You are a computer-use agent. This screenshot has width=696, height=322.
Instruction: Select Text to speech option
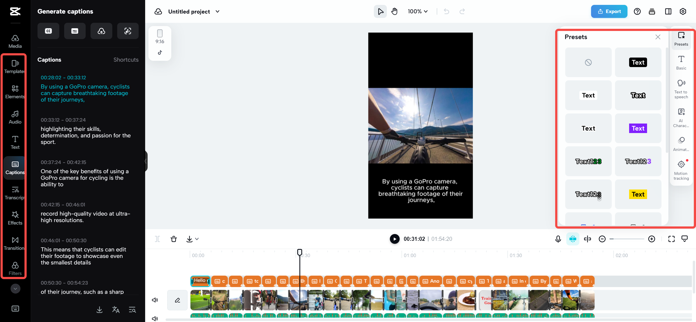click(x=681, y=89)
